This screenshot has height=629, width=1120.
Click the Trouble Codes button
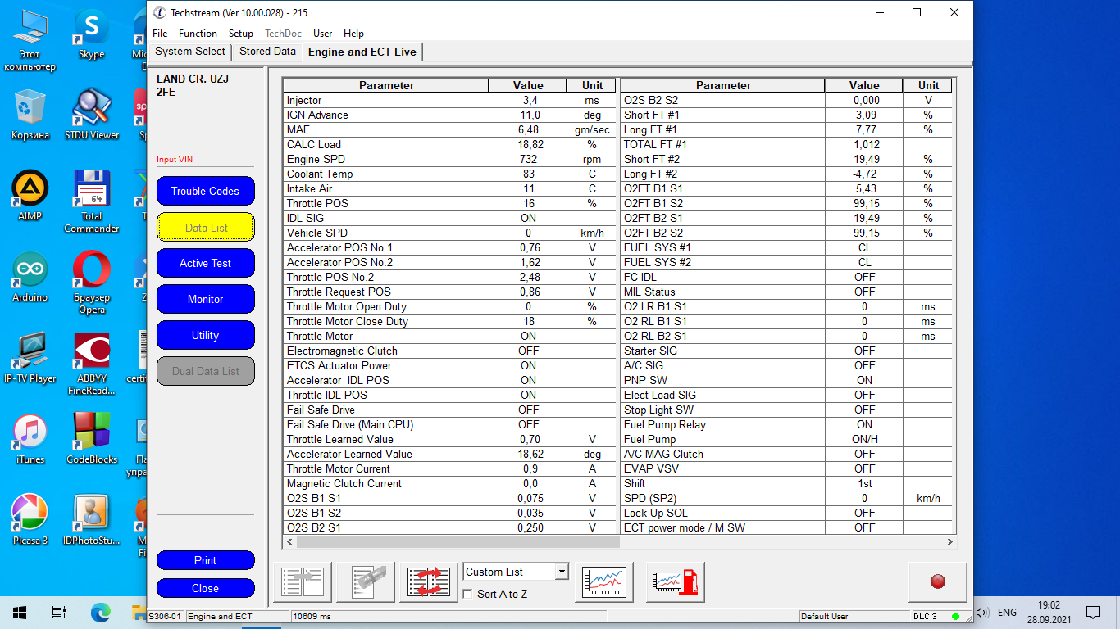pyautogui.click(x=206, y=191)
